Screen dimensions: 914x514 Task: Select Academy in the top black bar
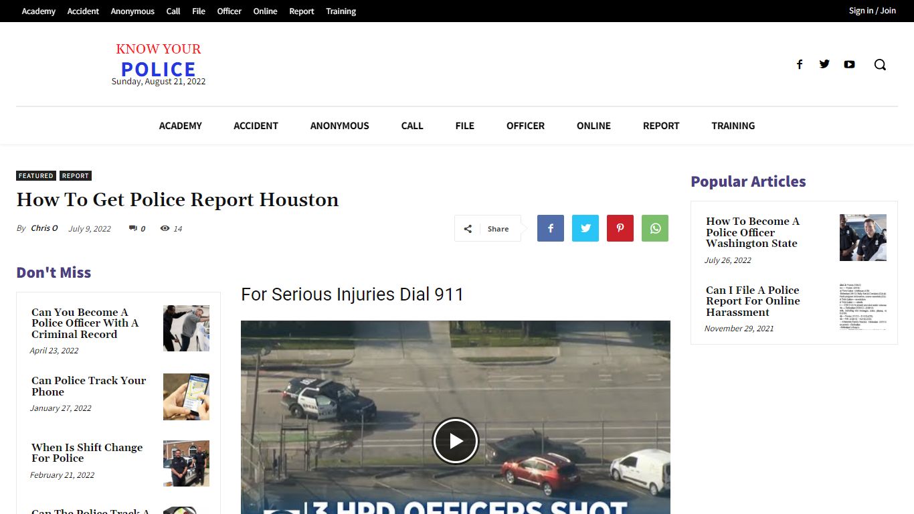(x=39, y=11)
